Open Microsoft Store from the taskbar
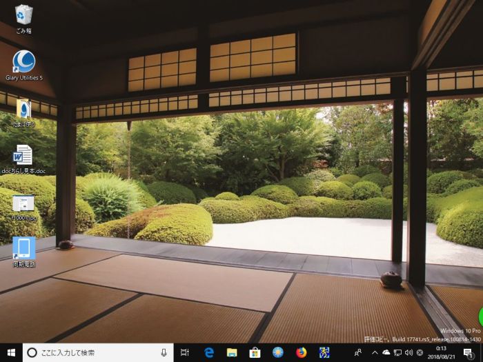The height and width of the screenshot is (362, 483). pyautogui.click(x=255, y=352)
